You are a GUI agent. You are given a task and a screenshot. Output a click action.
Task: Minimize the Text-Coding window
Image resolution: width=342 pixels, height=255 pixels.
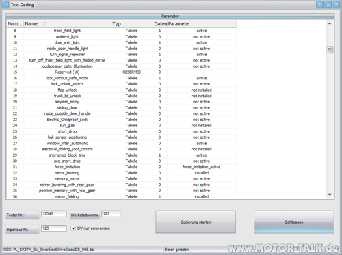tap(328, 5)
